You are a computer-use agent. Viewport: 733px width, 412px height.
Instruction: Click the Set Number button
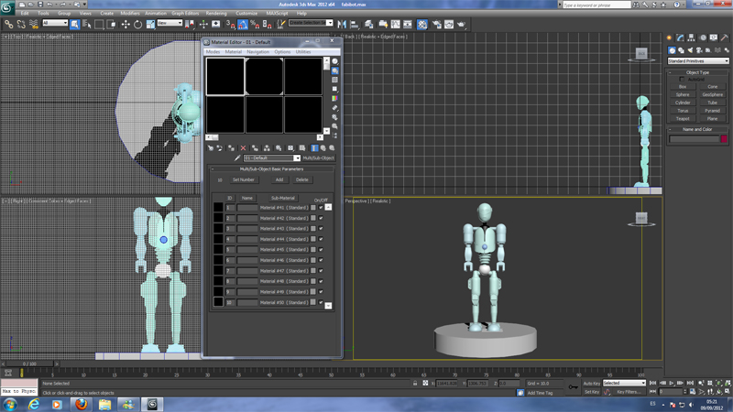(243, 179)
